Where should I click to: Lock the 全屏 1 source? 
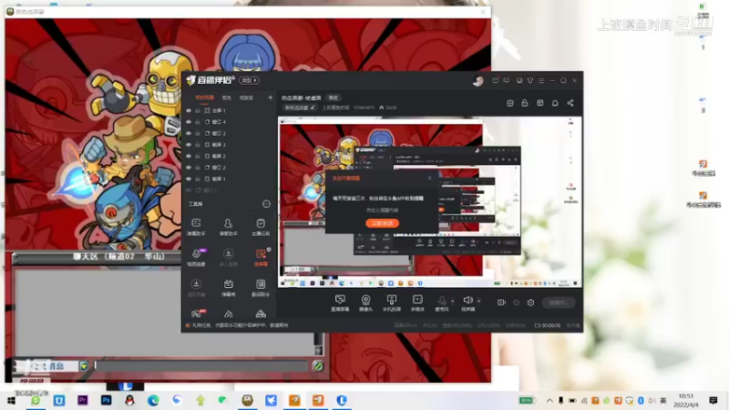(x=198, y=110)
